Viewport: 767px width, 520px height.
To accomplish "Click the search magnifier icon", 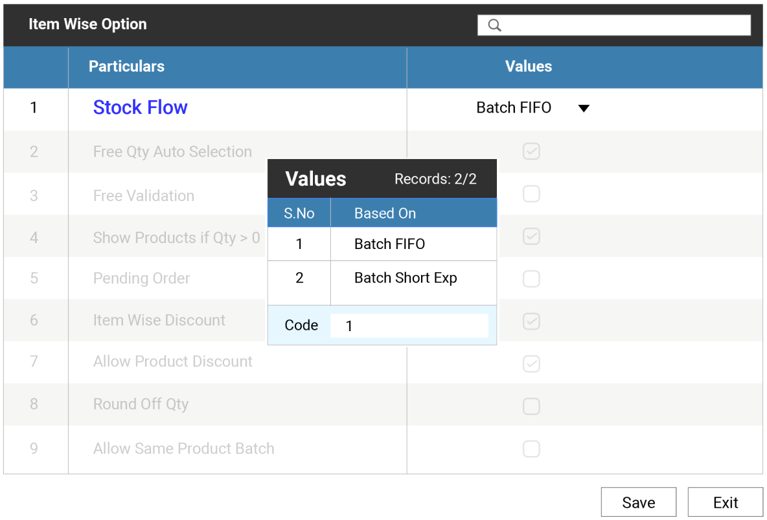I will (x=494, y=25).
